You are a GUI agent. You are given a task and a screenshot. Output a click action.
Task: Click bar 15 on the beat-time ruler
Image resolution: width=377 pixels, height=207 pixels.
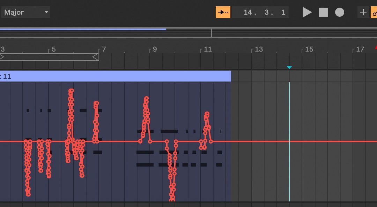point(309,49)
